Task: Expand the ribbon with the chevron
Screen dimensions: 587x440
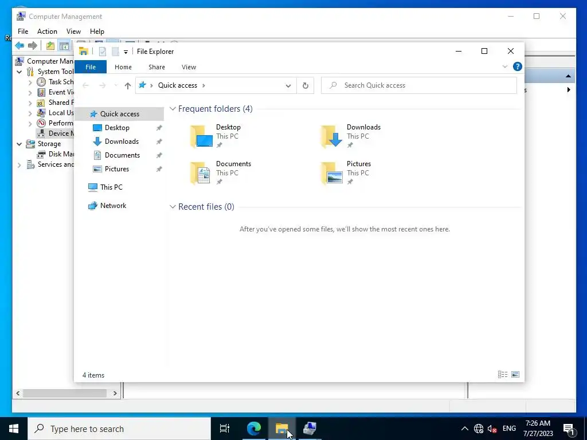Action: pyautogui.click(x=504, y=66)
